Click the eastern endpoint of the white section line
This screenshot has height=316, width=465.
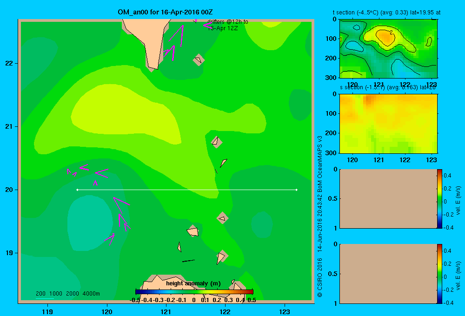coord(297,190)
